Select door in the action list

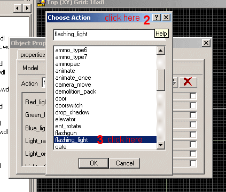click(105, 98)
